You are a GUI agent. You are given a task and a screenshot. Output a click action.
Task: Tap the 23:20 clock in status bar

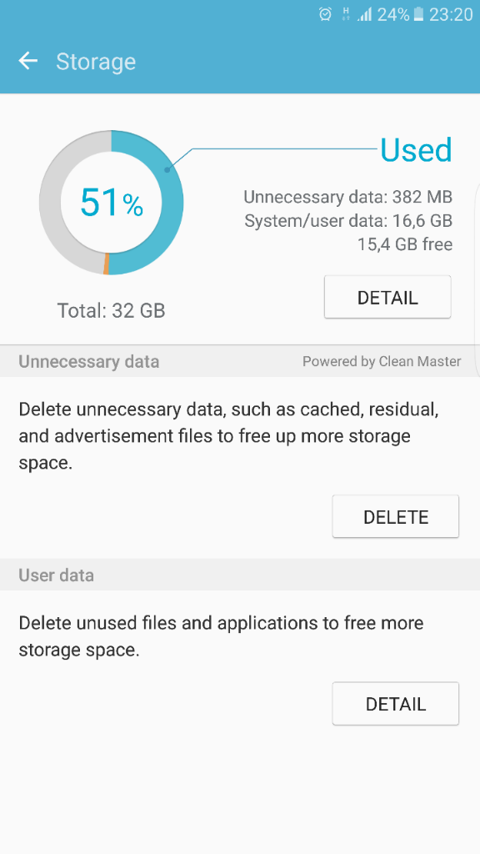pos(451,15)
